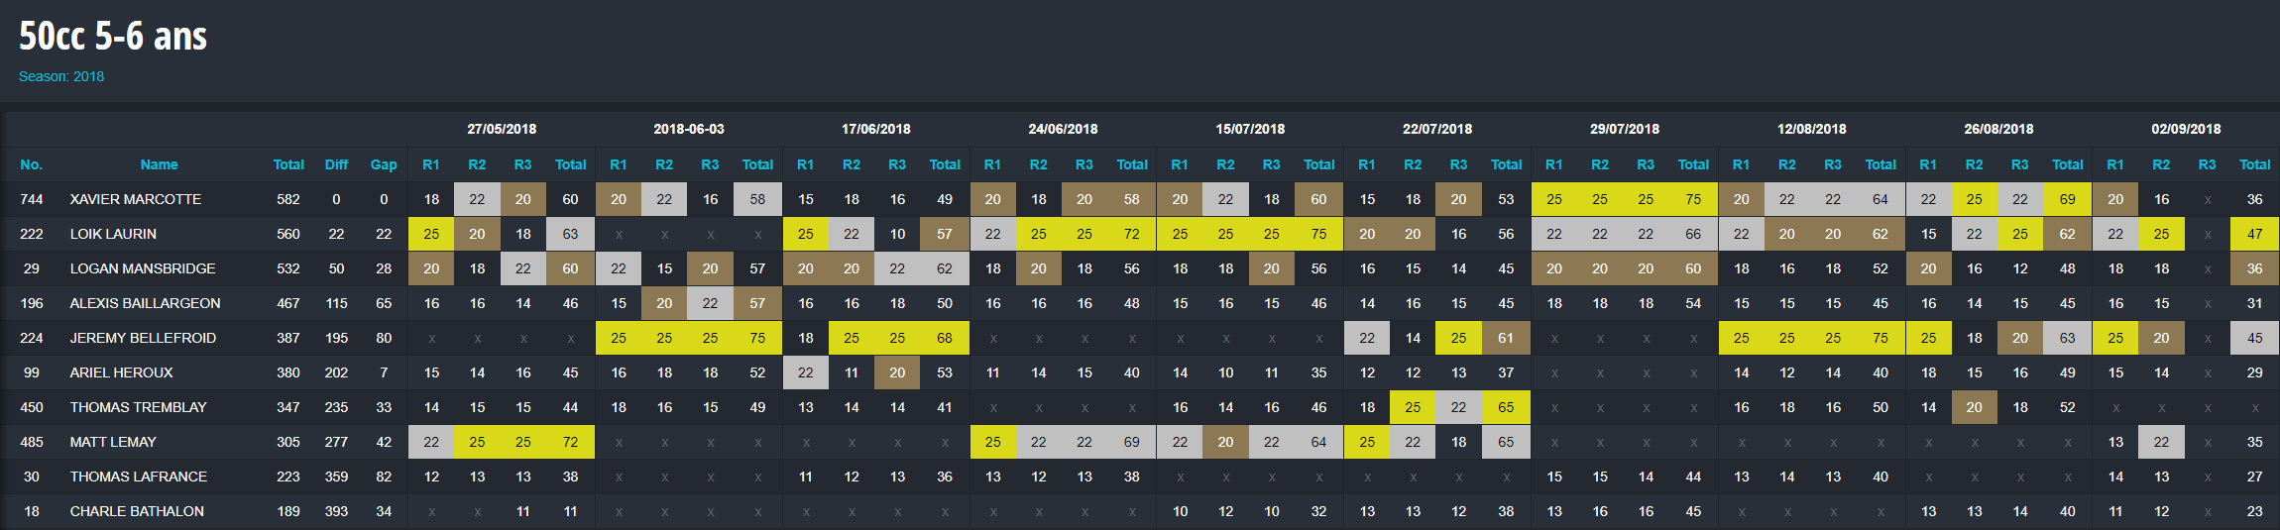Click the Diff column header
The image size is (2280, 530).
(x=336, y=164)
